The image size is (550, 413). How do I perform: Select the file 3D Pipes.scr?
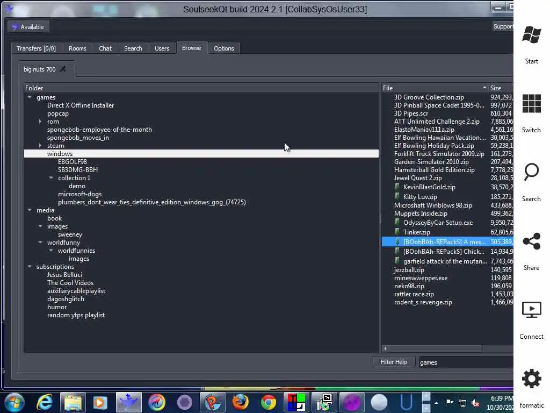tap(411, 113)
